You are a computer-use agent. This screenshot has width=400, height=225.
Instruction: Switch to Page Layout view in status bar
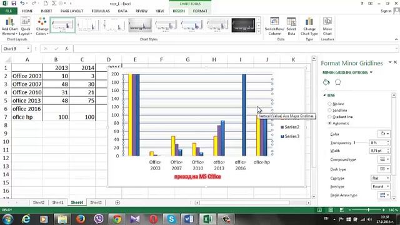pos(331,210)
